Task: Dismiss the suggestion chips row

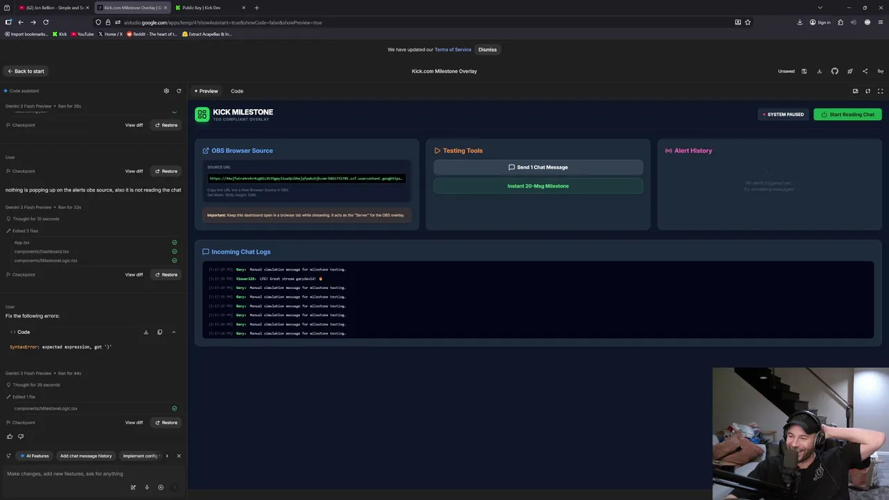Action: coord(178,456)
